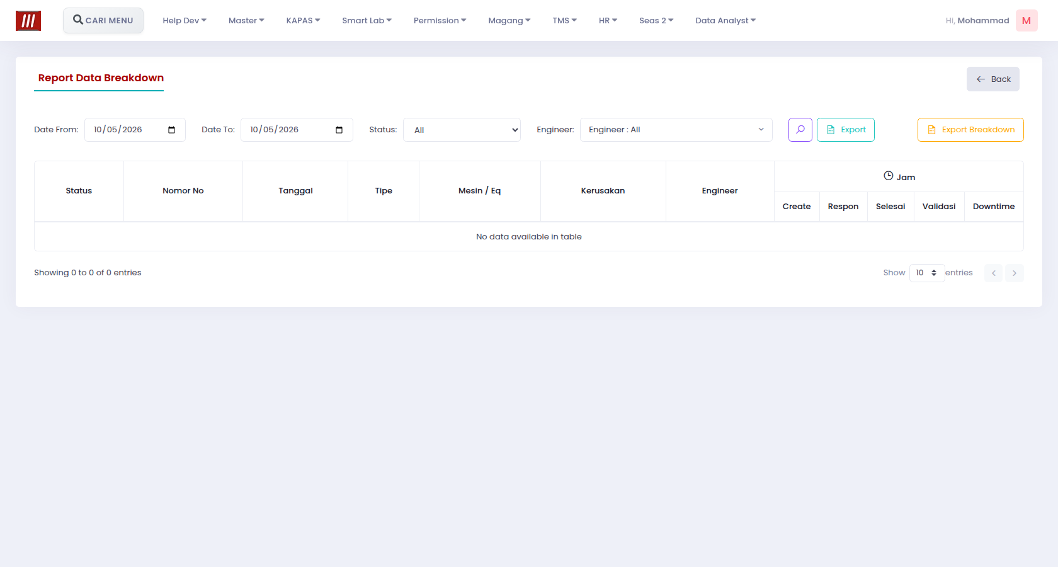Sort by the Tanggal column header
This screenshot has height=567, width=1058.
tap(295, 191)
